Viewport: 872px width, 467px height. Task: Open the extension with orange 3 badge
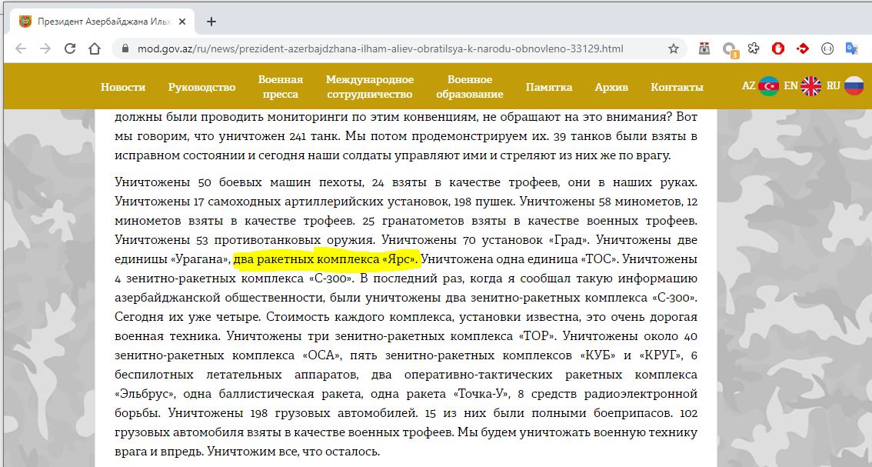point(730,49)
